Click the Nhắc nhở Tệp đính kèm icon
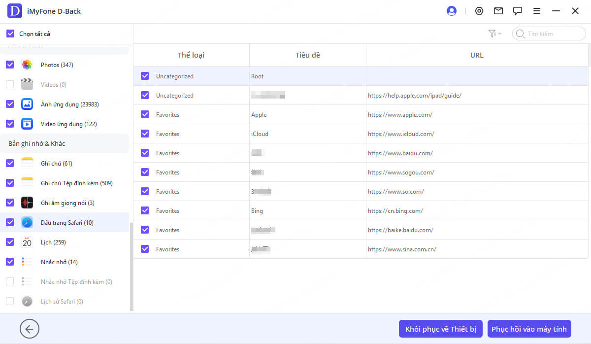 pos(27,281)
